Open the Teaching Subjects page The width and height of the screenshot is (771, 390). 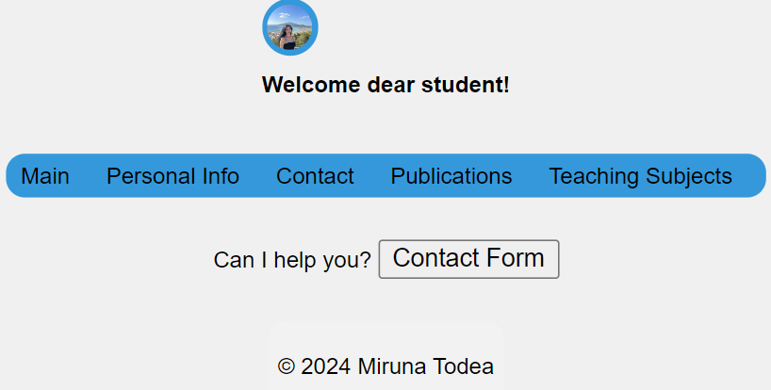tap(641, 176)
